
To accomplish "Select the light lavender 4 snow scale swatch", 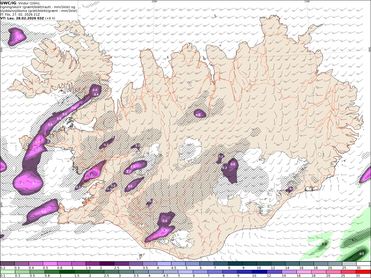I will click(x=164, y=264).
